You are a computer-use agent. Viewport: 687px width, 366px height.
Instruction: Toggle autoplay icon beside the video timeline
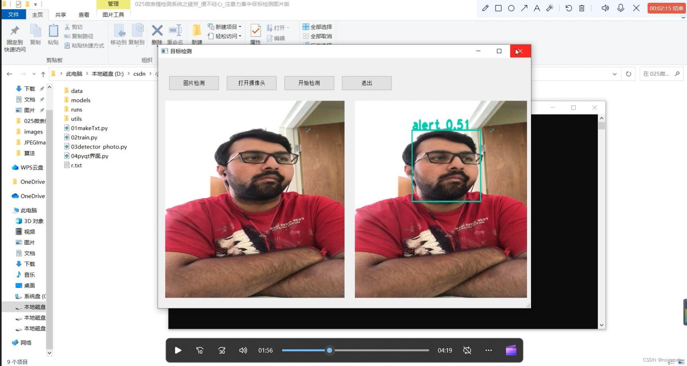click(x=467, y=350)
